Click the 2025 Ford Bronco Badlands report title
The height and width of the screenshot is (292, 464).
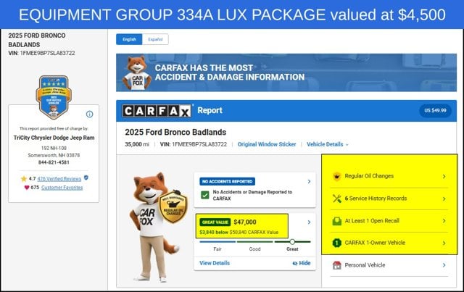tap(175, 133)
